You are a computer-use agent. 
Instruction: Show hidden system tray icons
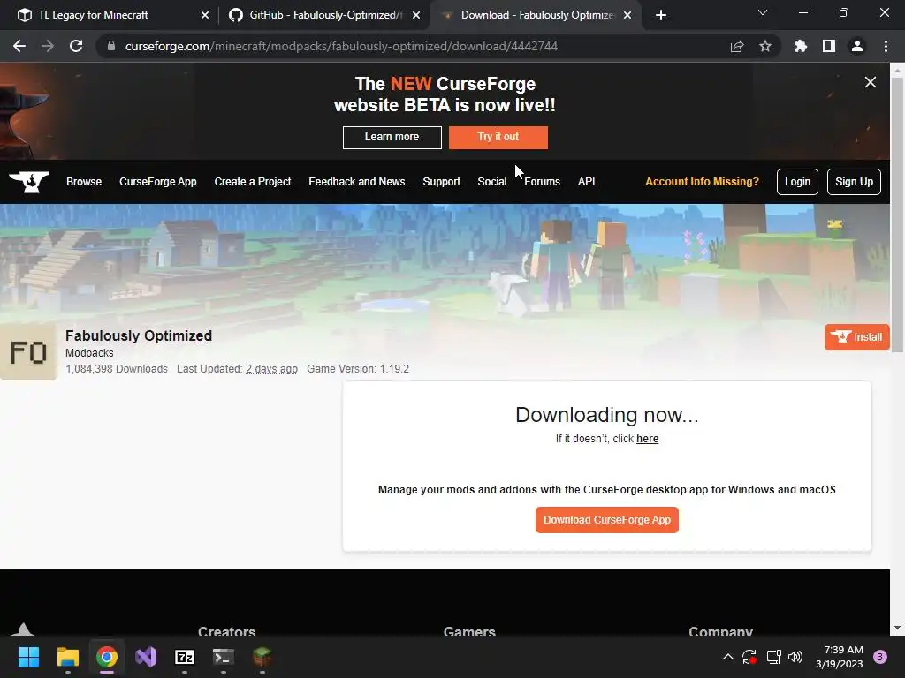728,657
